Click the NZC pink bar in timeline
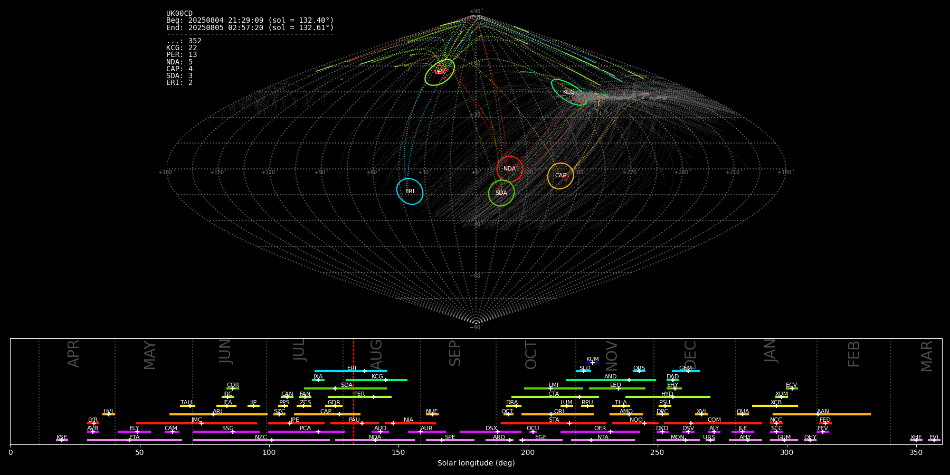This screenshot has width=950, height=475. (x=261, y=440)
